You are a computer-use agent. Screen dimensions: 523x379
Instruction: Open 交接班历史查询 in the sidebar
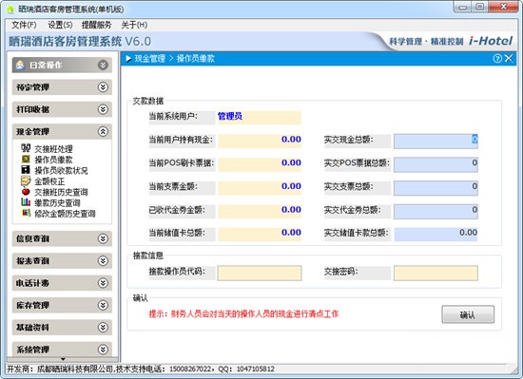(x=61, y=192)
